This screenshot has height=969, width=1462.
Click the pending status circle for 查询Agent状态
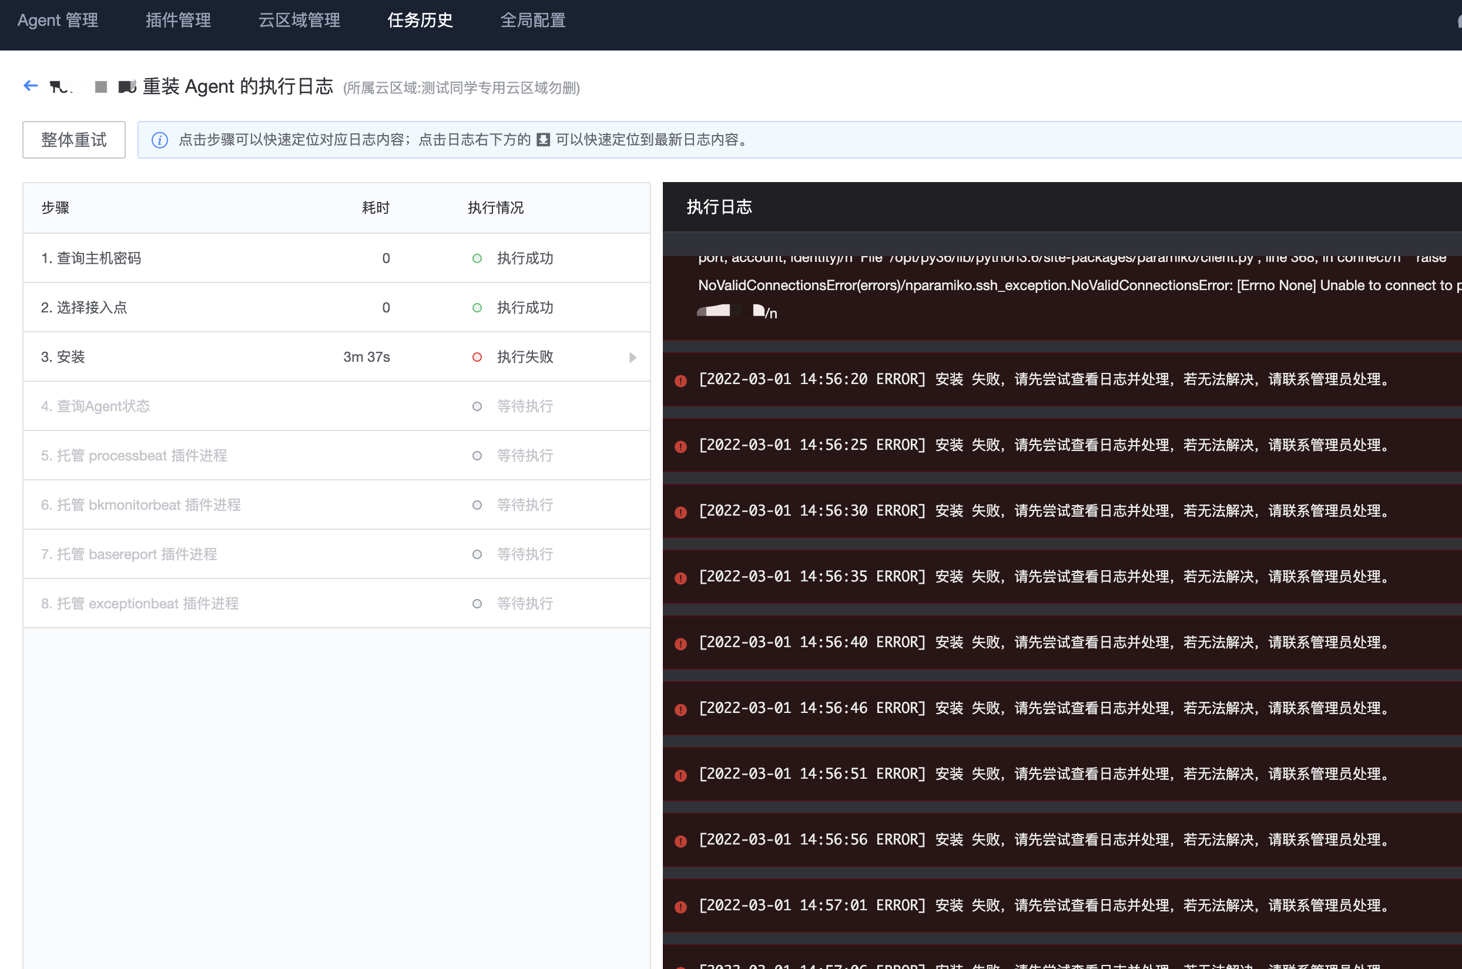click(x=476, y=406)
